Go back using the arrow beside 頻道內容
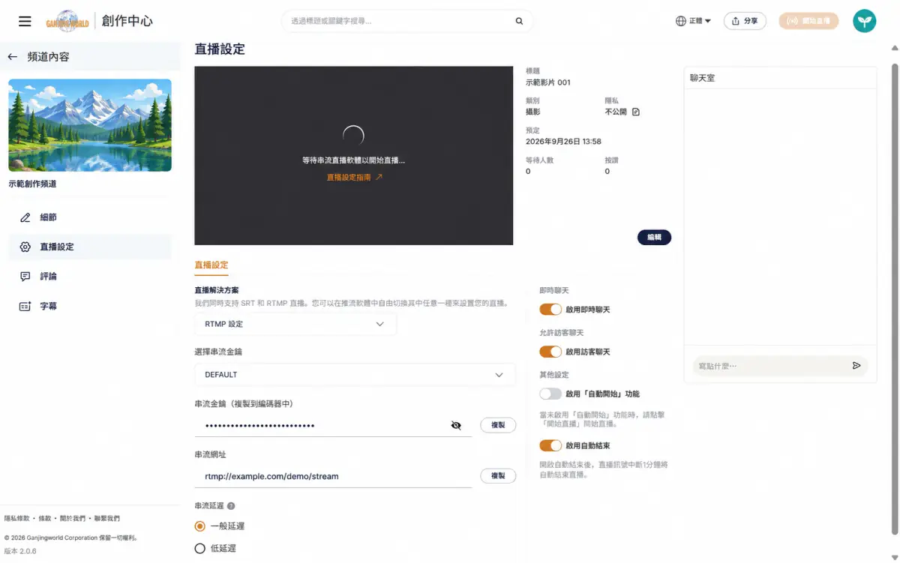 [12, 57]
